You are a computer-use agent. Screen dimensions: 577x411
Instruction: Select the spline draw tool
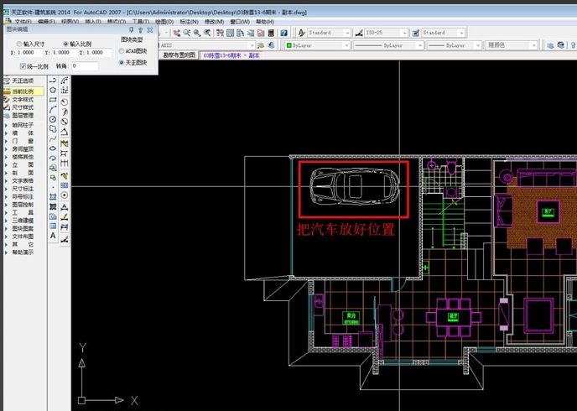click(x=53, y=138)
